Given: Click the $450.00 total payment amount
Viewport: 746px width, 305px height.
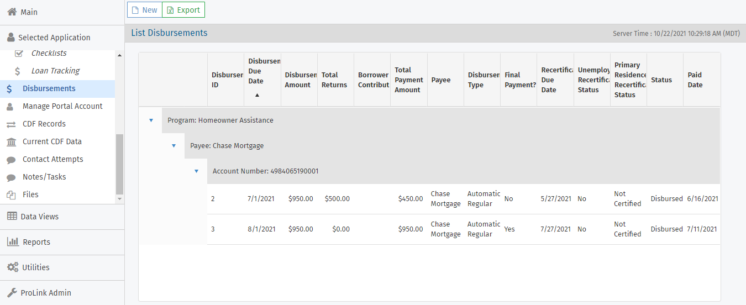Looking at the screenshot, I should tap(411, 199).
